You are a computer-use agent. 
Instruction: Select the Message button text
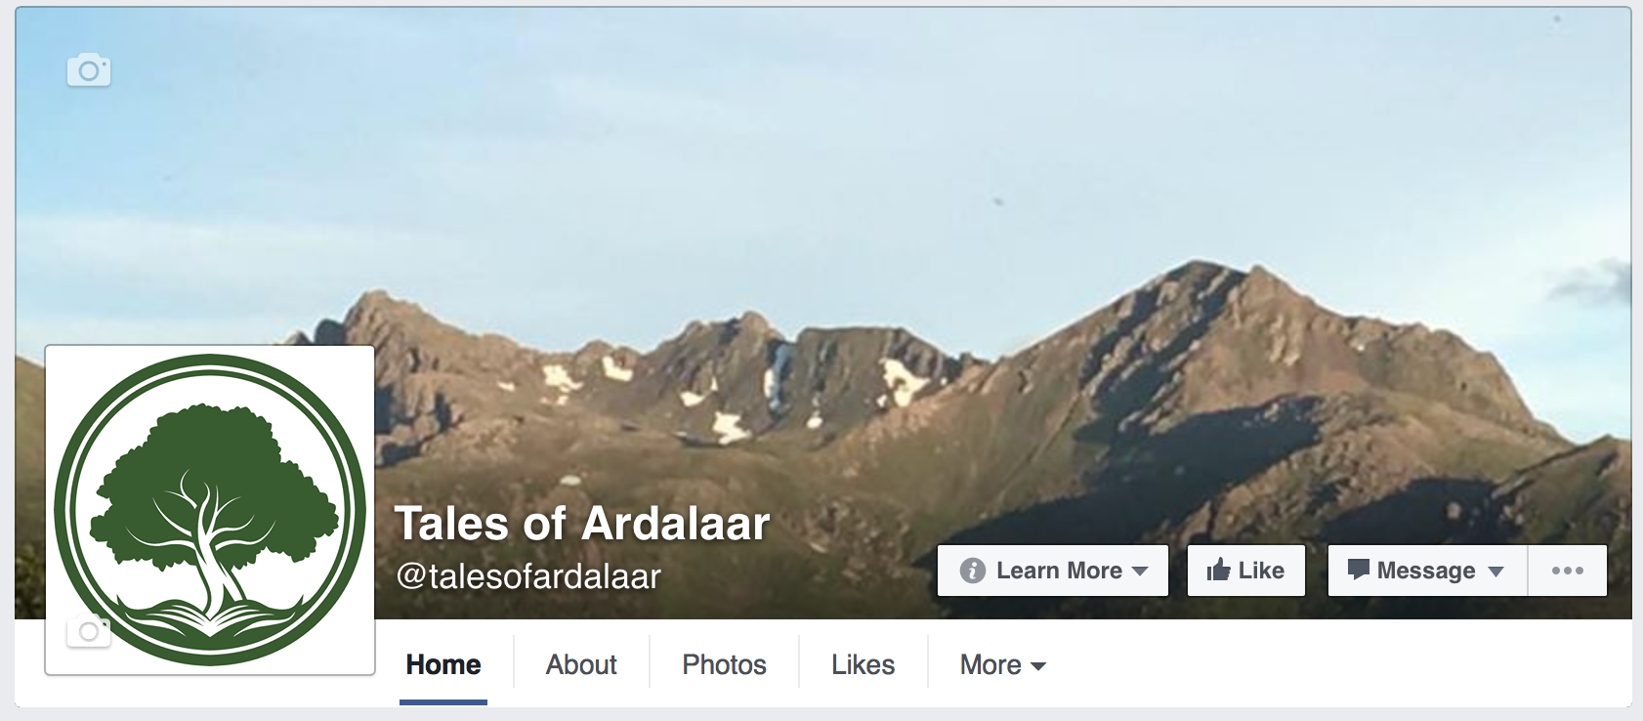point(1426,571)
